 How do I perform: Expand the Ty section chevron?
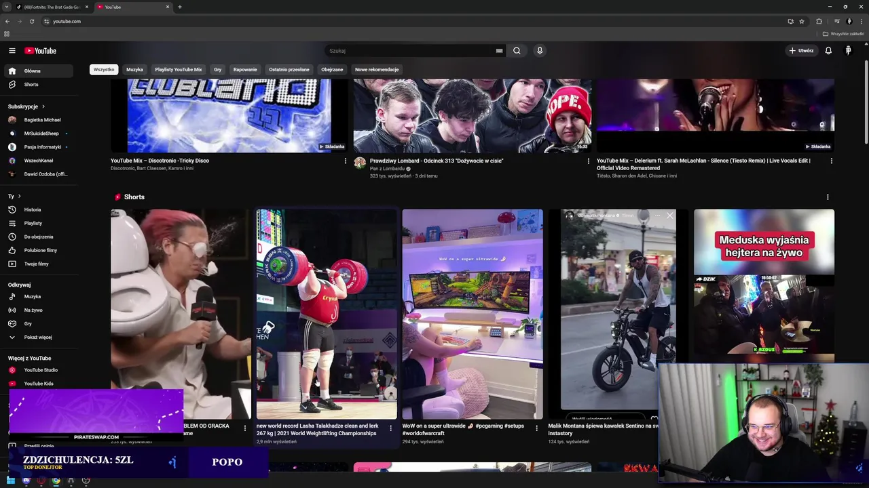[x=19, y=197]
